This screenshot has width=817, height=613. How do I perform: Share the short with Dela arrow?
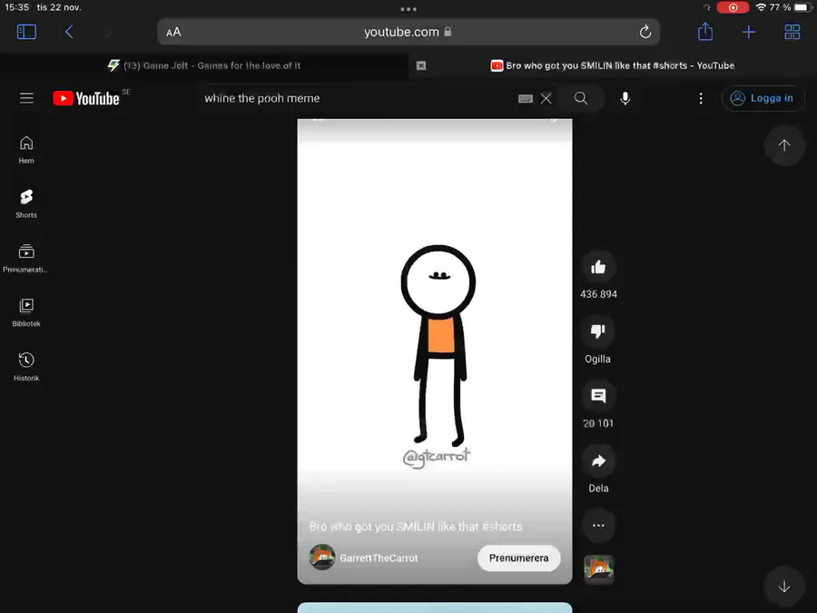coord(598,461)
